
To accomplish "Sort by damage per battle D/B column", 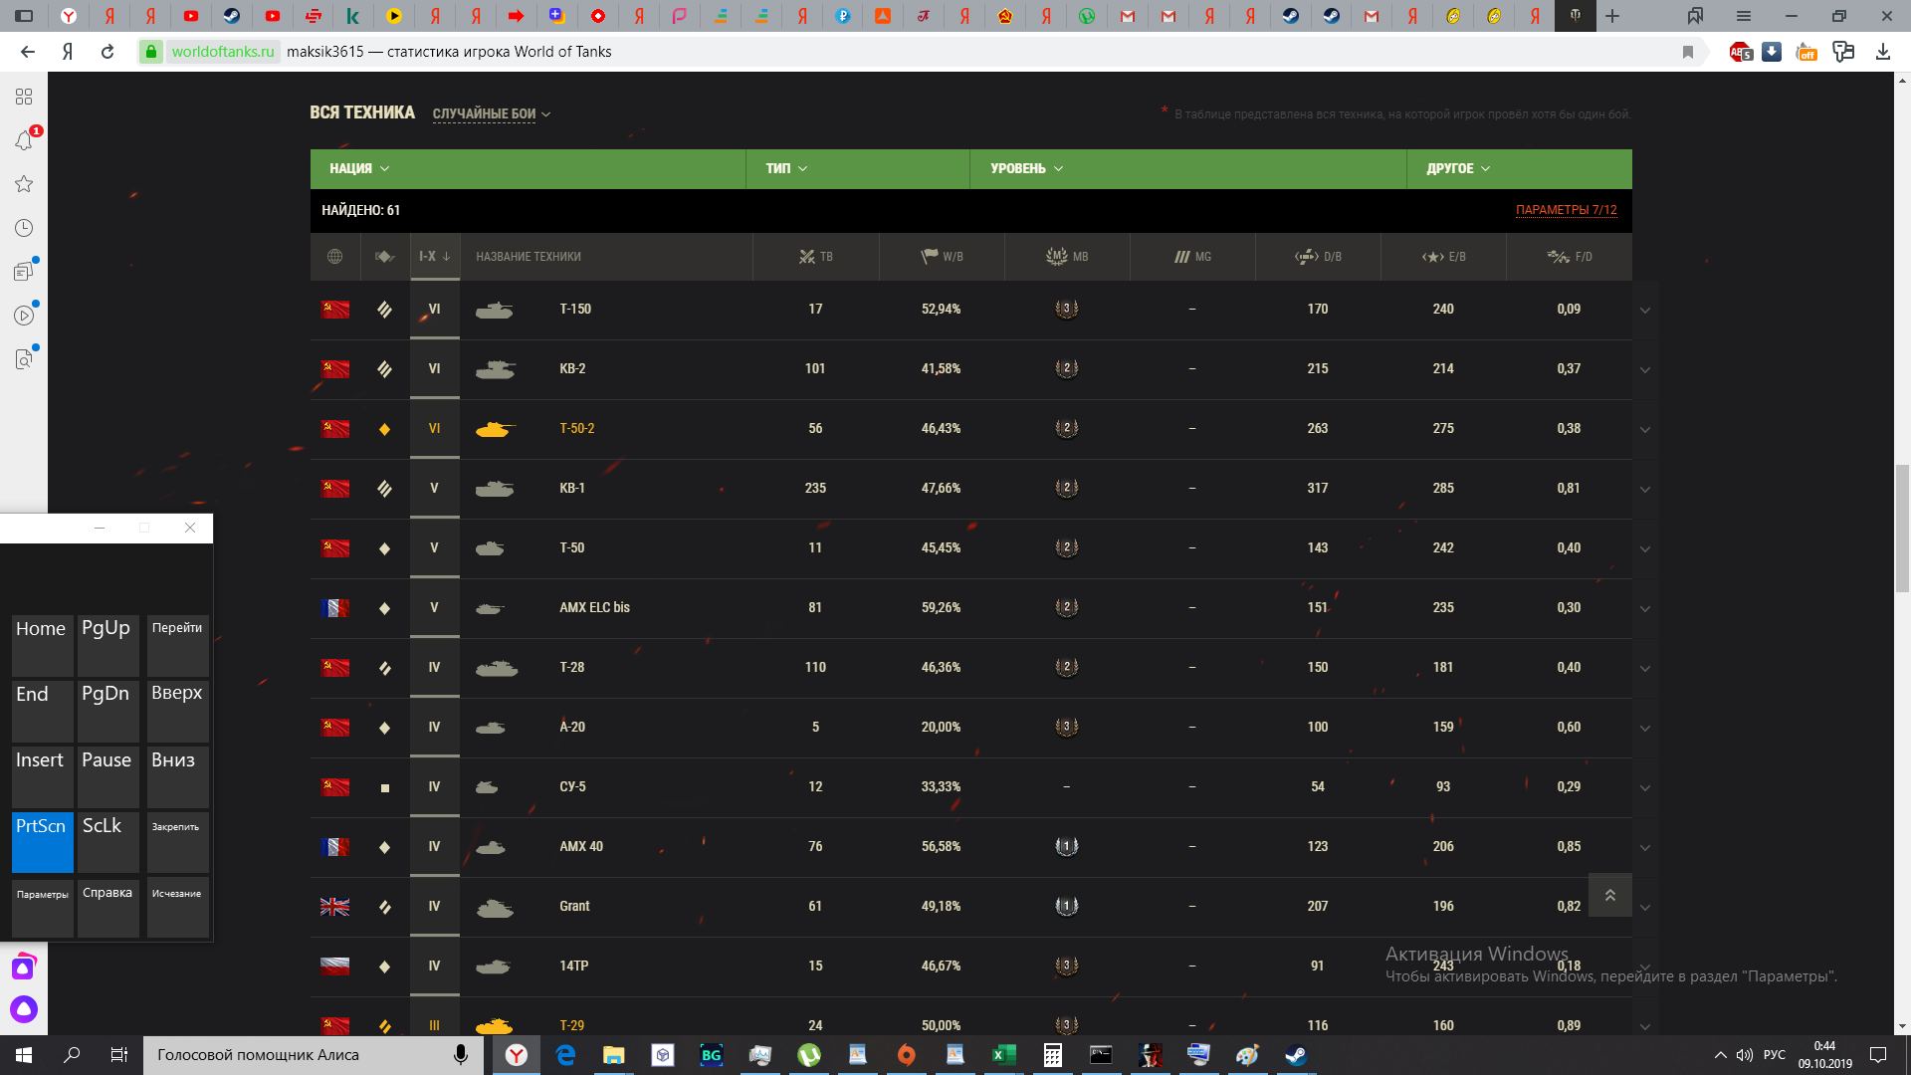I will pyautogui.click(x=1318, y=257).
